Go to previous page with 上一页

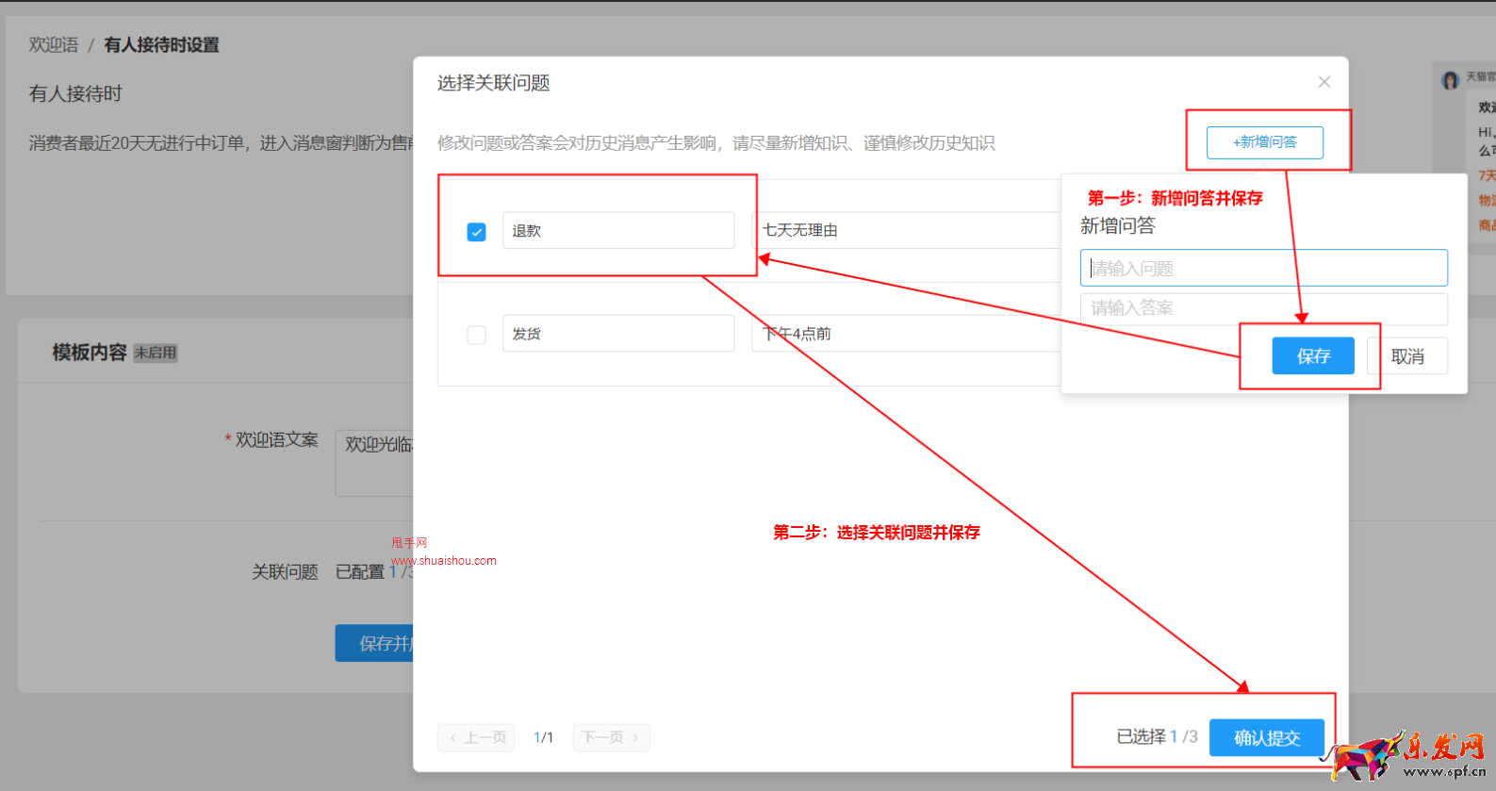tap(476, 737)
